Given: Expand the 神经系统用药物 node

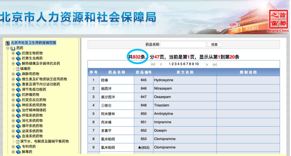Looking at the screenshot, I should pos(13,105).
